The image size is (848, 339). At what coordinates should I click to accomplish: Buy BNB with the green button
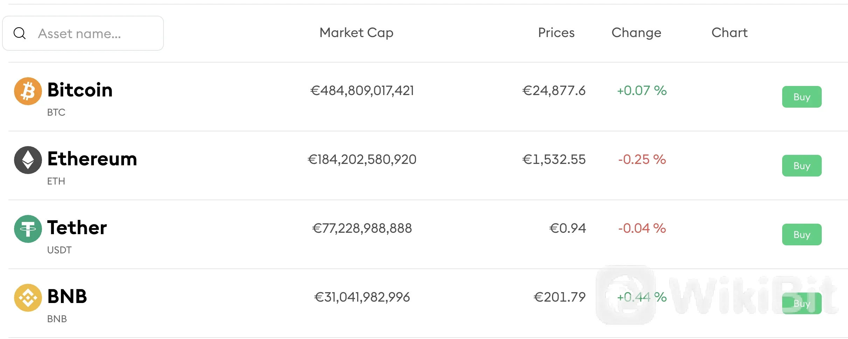tap(802, 303)
